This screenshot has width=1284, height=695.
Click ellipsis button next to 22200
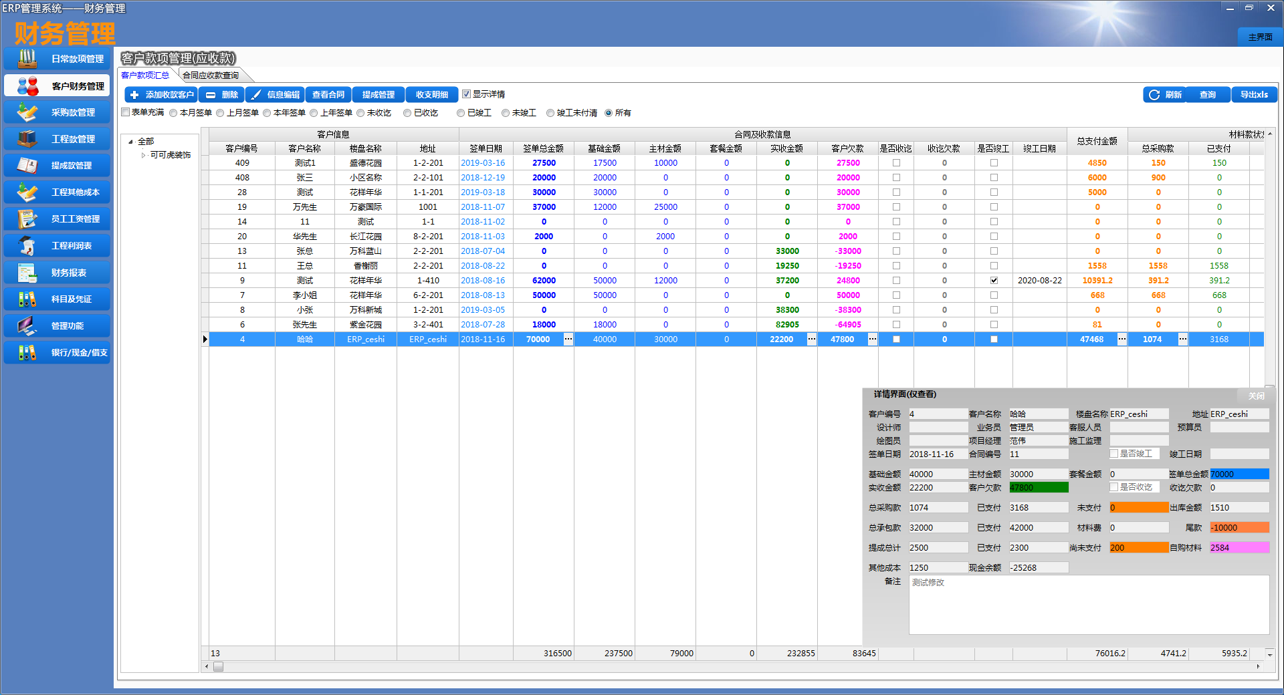click(811, 339)
